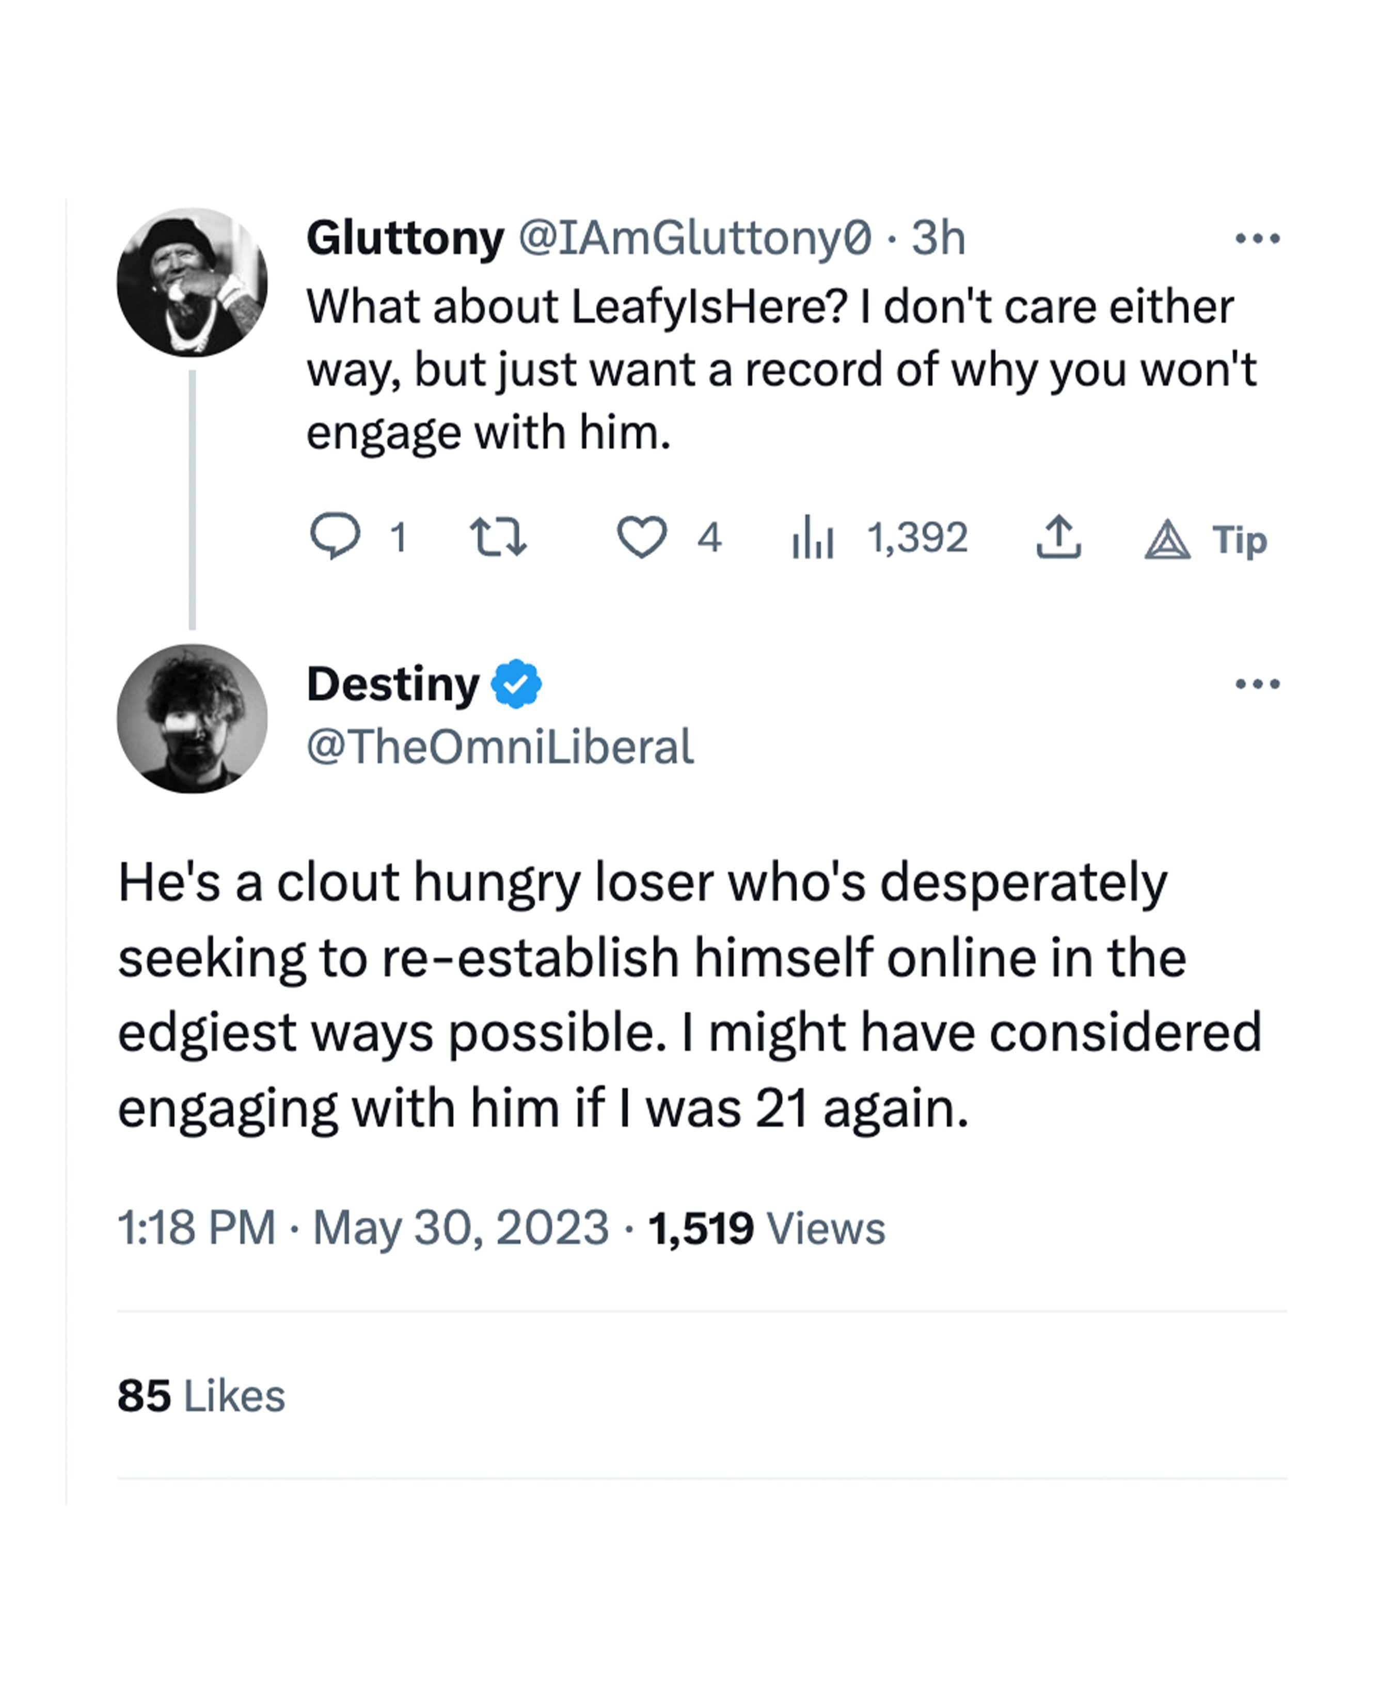Open view analytics bar-chart icon on Gluttony's tweet
1394x1704 pixels.
[813, 537]
